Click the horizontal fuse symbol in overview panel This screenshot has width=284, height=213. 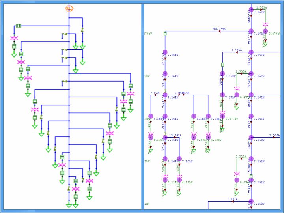(18, 26)
